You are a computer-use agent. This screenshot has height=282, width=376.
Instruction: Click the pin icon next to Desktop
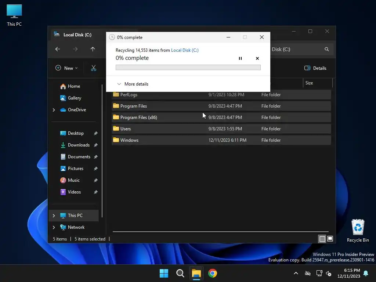coord(95,133)
